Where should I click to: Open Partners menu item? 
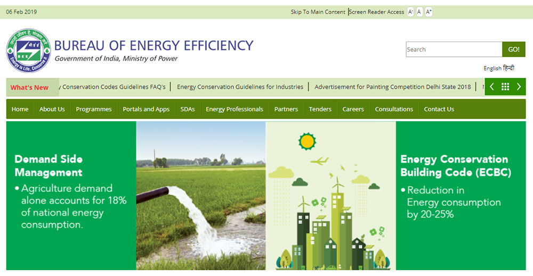[286, 109]
